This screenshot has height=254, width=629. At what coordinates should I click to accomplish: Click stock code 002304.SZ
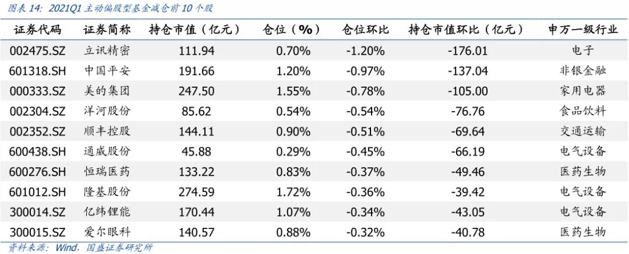pos(37,111)
